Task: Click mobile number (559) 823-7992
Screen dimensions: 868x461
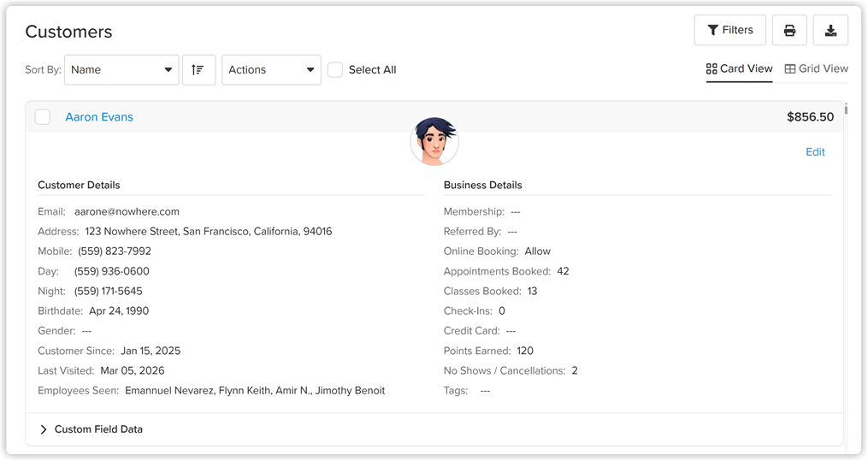Action: click(114, 251)
